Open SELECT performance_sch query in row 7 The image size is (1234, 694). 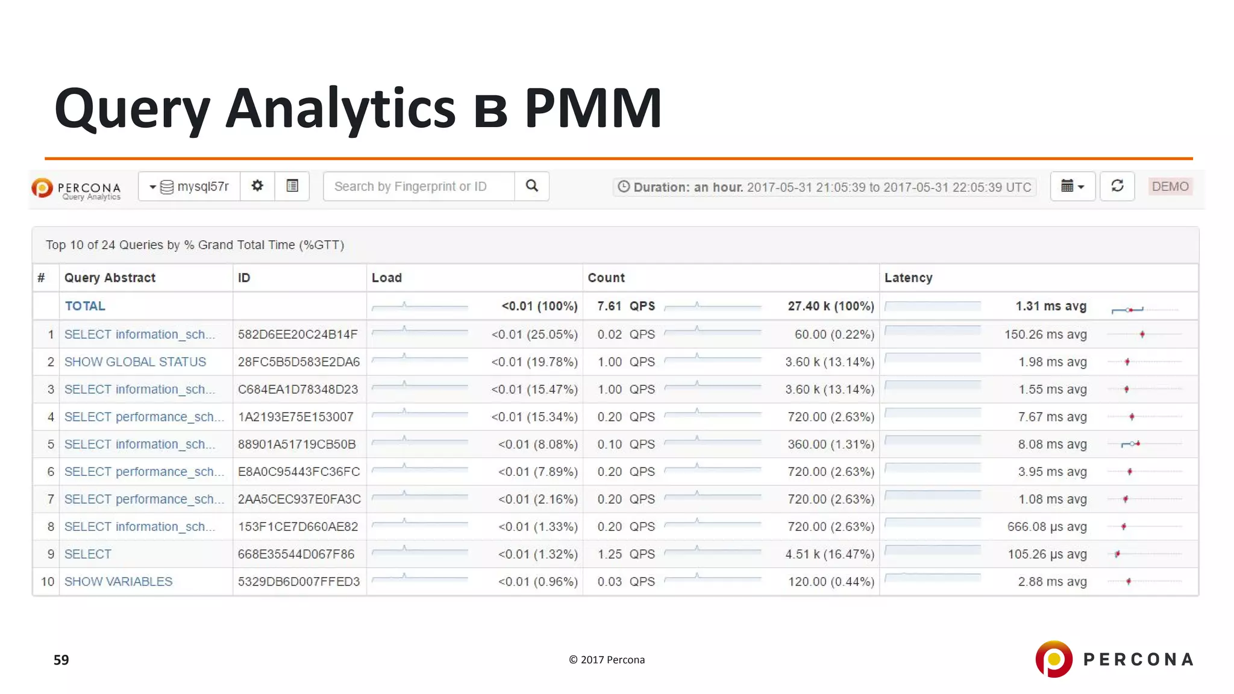tap(144, 499)
